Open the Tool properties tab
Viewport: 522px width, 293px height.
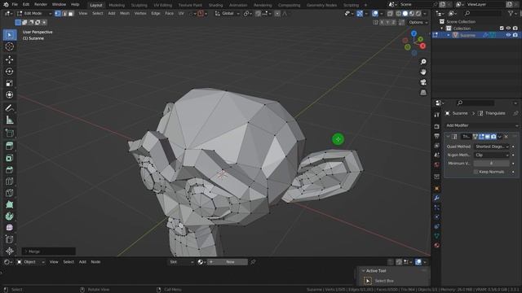[x=437, y=115]
